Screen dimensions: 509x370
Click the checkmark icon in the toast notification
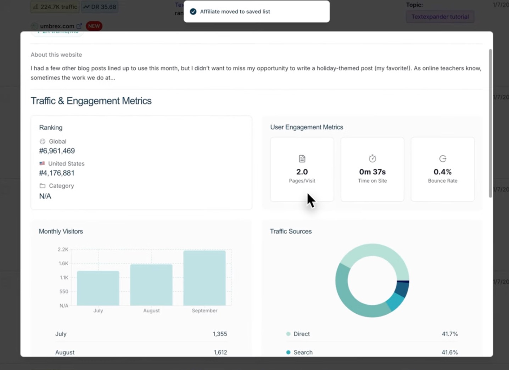click(x=193, y=12)
